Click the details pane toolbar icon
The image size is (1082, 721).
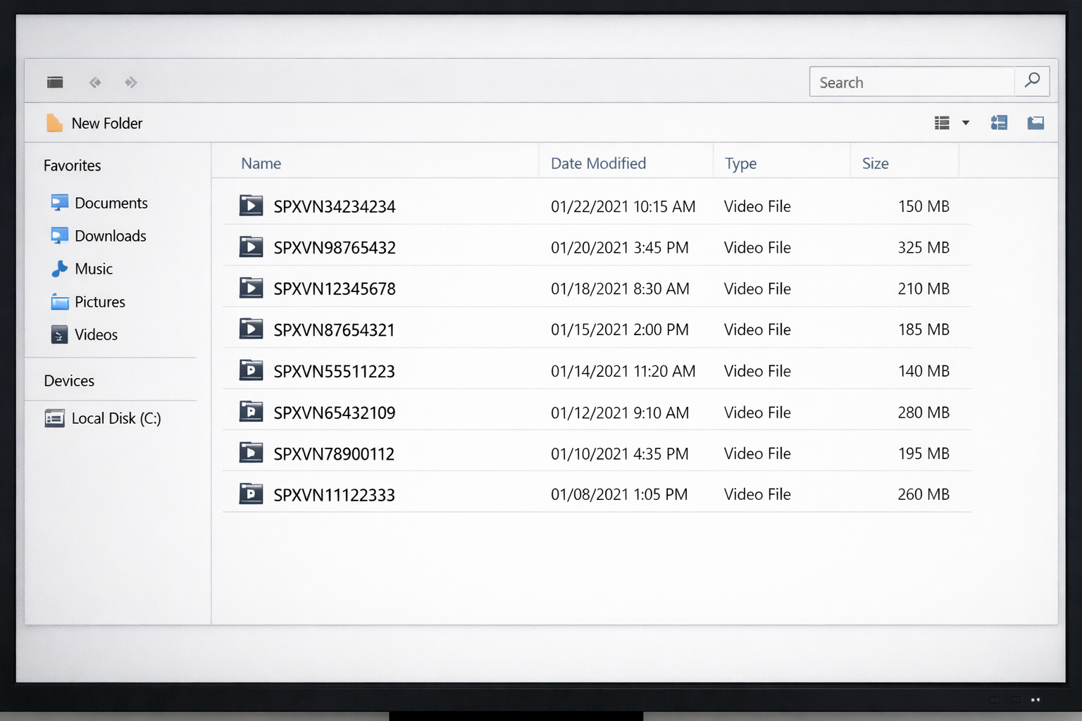coord(999,123)
